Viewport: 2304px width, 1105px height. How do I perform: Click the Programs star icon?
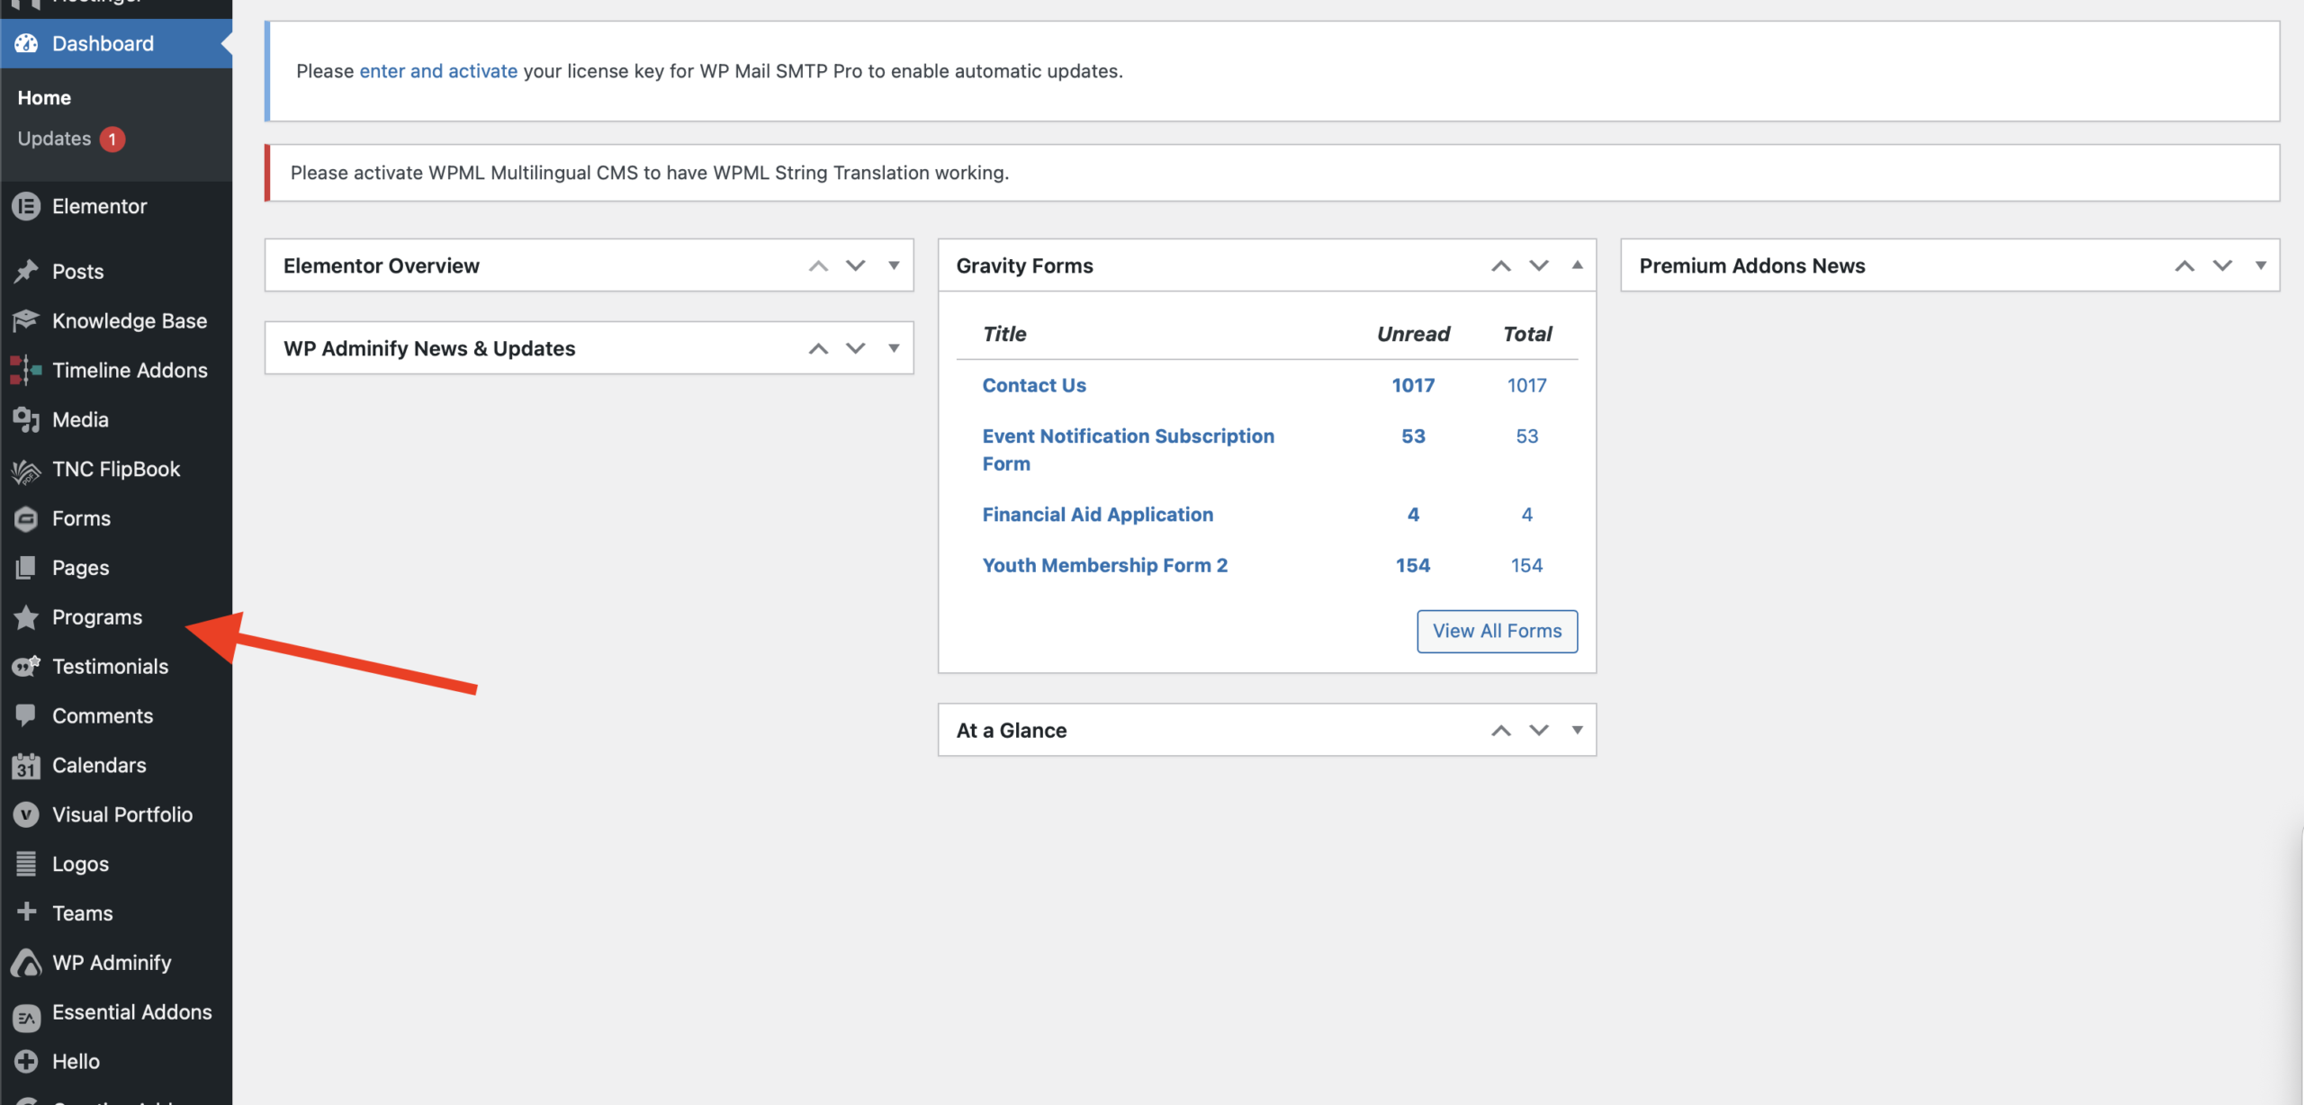pyautogui.click(x=26, y=617)
